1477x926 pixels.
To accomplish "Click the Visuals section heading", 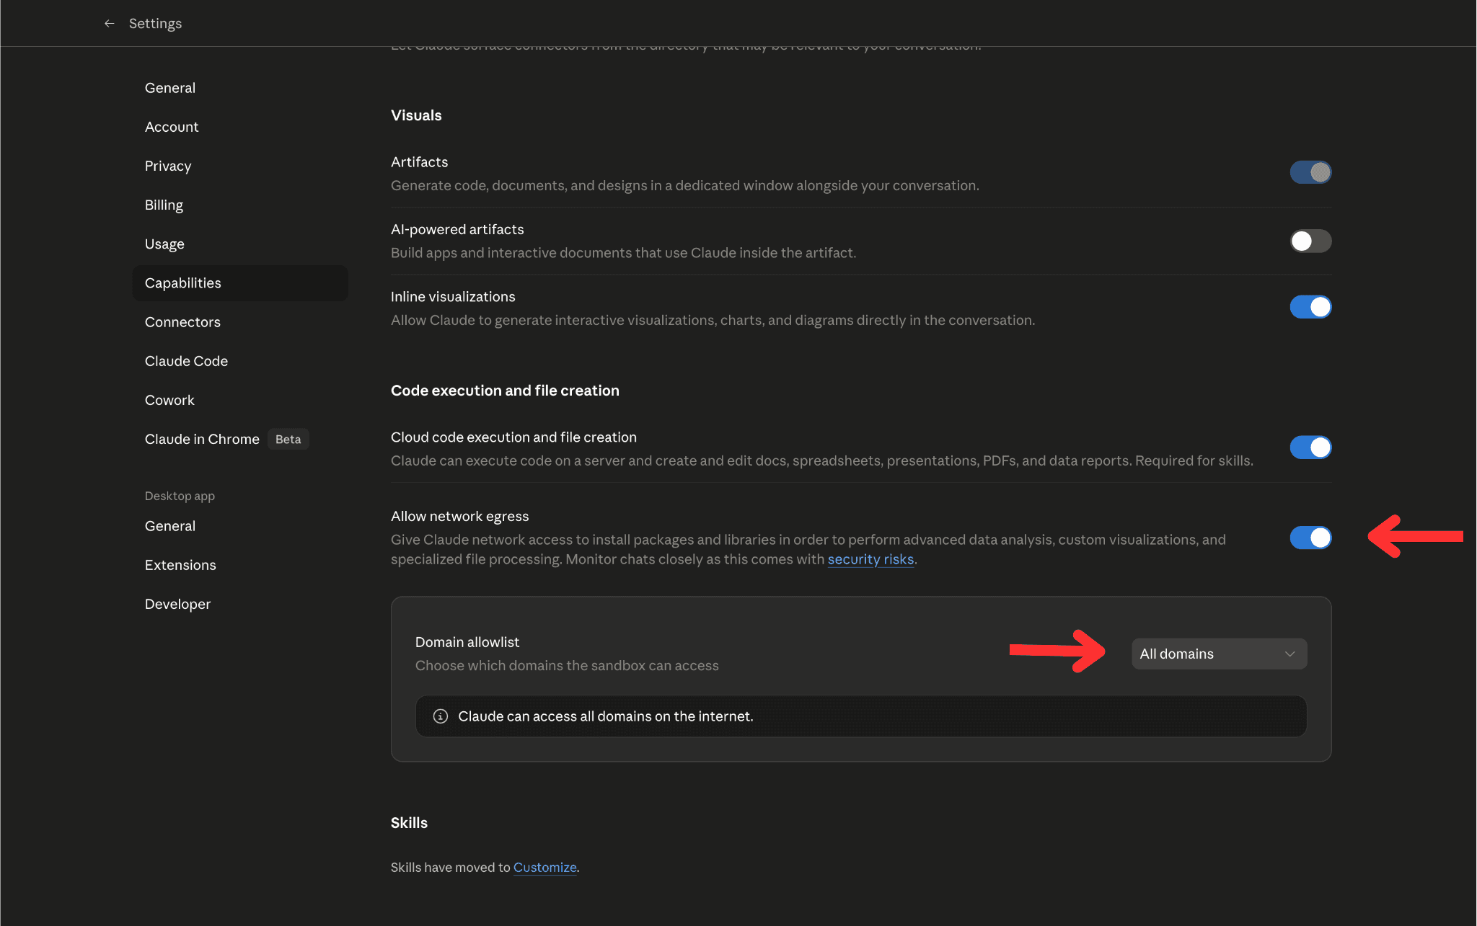I will pyautogui.click(x=416, y=115).
